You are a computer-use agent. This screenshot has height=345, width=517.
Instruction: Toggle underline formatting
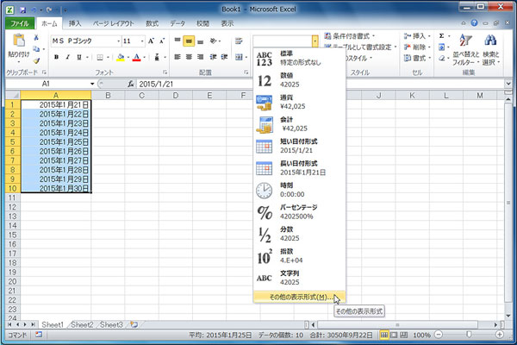(x=80, y=57)
